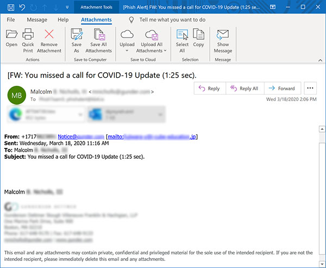Click Select All in the Selection group

pos(182,41)
